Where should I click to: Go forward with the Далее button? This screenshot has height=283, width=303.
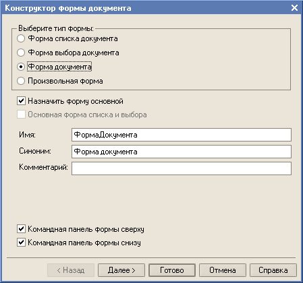[121, 270]
